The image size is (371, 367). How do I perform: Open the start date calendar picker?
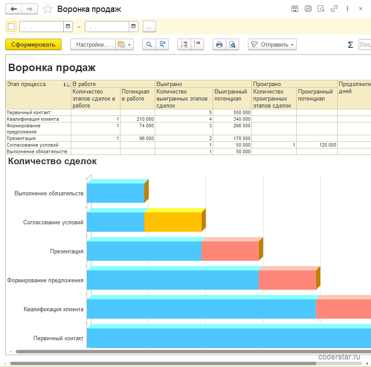click(68, 26)
